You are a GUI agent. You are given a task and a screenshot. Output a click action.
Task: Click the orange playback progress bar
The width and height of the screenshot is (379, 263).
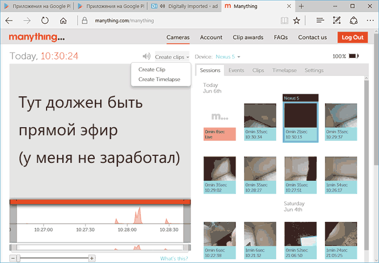click(x=100, y=202)
